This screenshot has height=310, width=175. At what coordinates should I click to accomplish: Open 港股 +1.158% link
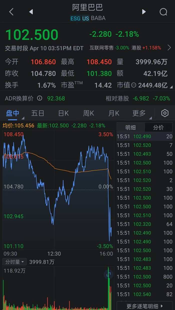(x=146, y=48)
